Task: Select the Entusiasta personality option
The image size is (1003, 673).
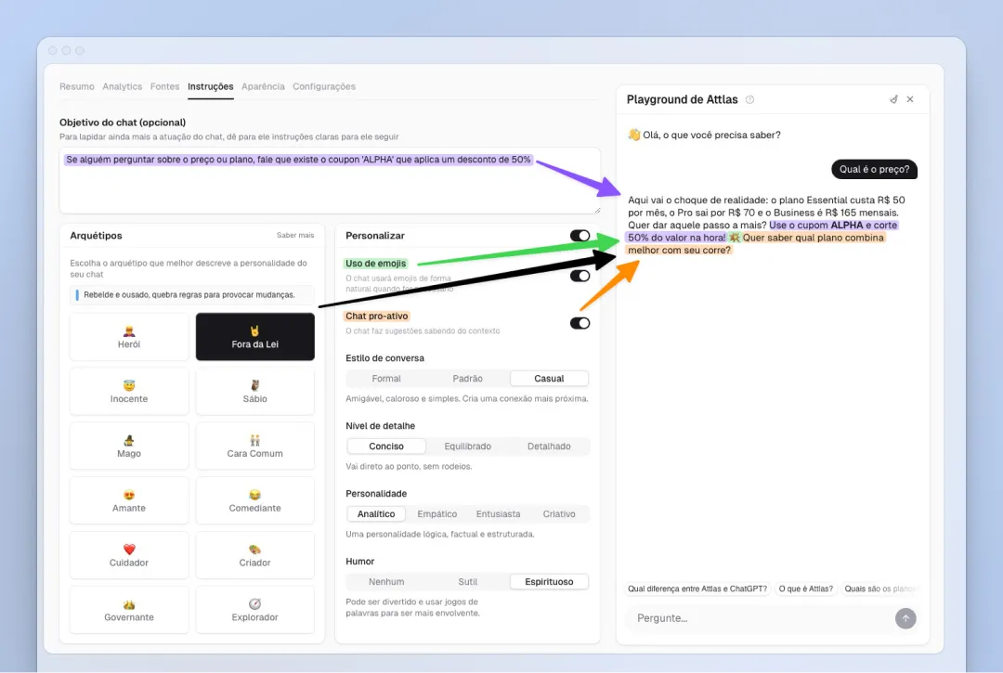Action: pyautogui.click(x=499, y=513)
